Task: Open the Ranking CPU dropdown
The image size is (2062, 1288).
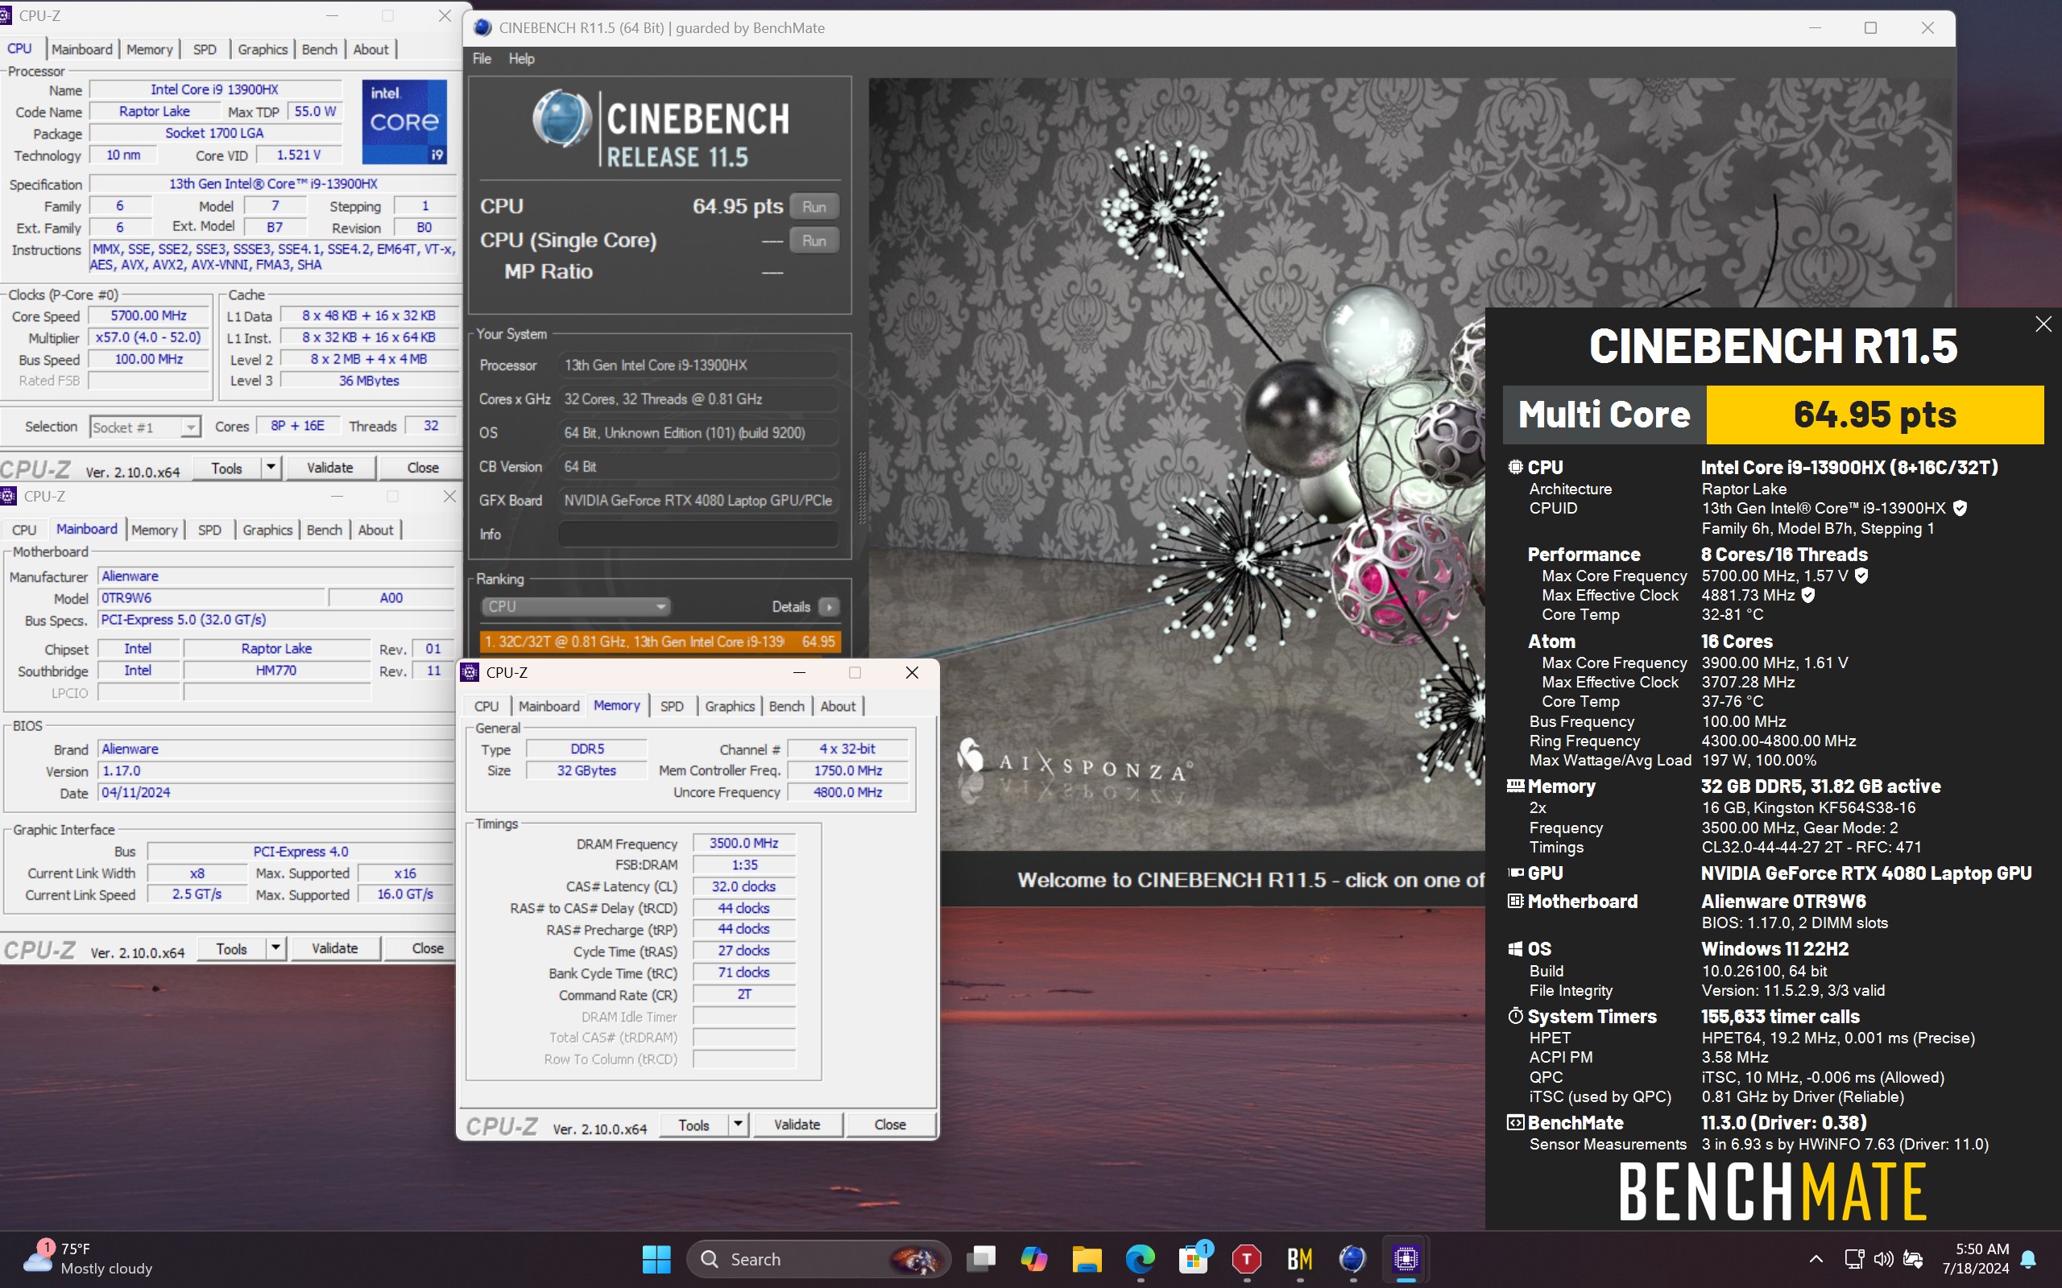Action: coord(575,606)
